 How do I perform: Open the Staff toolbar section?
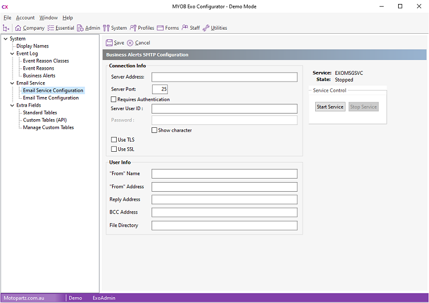[191, 28]
